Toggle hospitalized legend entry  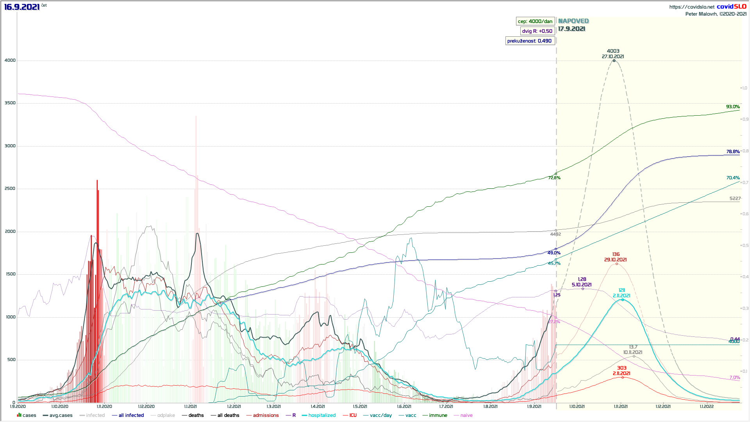(321, 415)
